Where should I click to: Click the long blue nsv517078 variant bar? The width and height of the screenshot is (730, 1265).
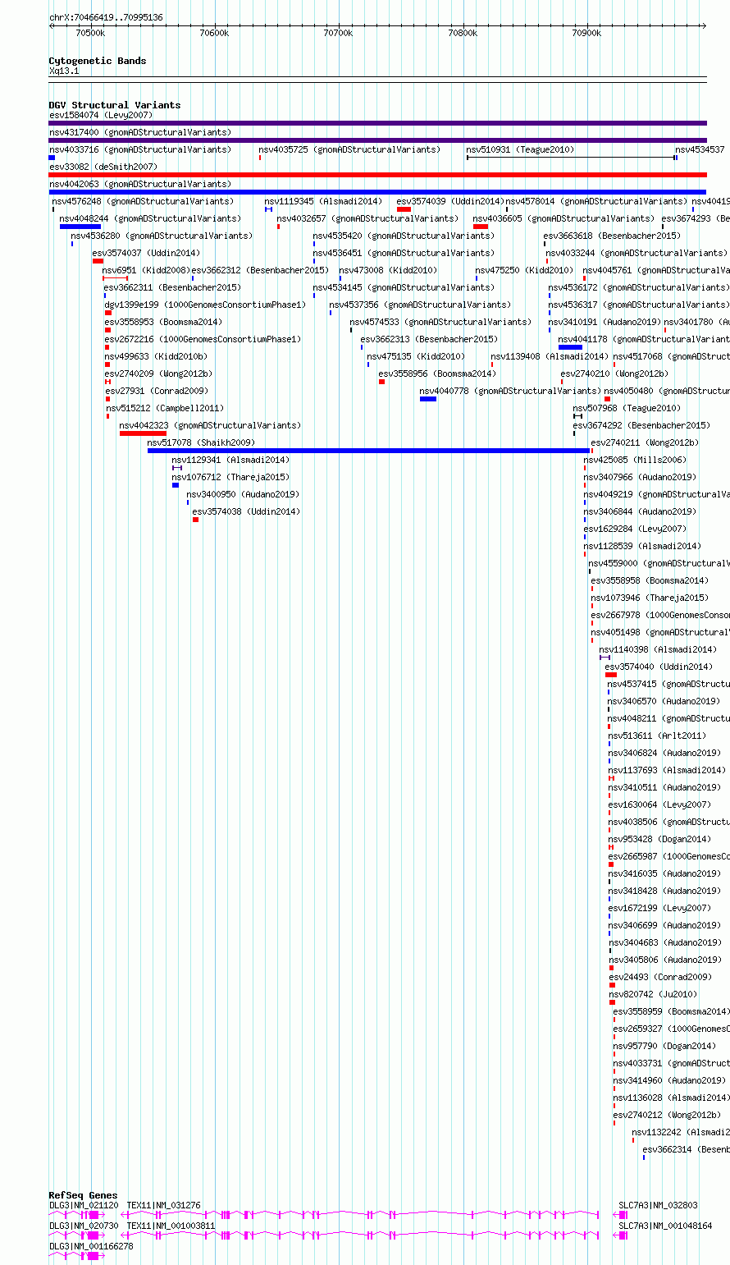(x=368, y=451)
